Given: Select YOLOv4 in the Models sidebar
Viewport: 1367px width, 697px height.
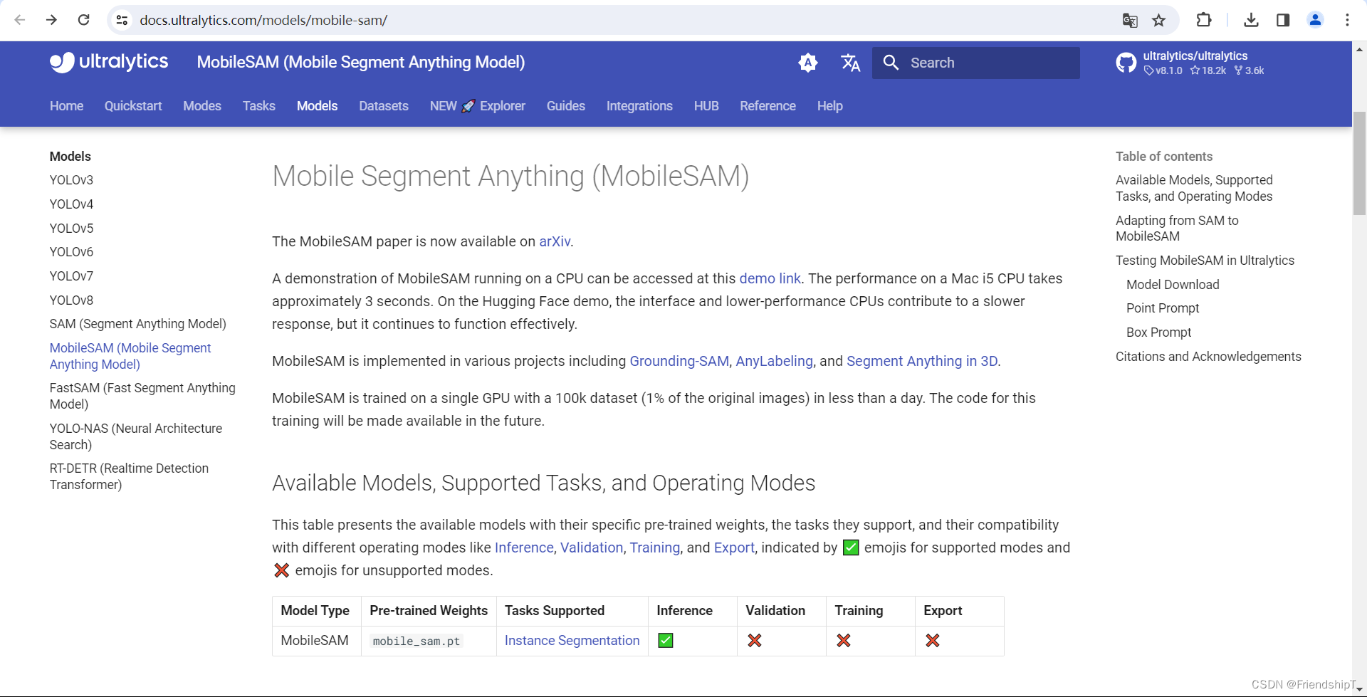Looking at the screenshot, I should point(71,204).
